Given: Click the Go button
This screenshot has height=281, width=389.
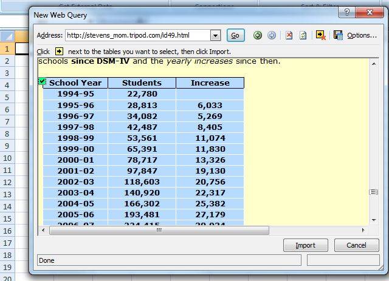Looking at the screenshot, I should [235, 35].
